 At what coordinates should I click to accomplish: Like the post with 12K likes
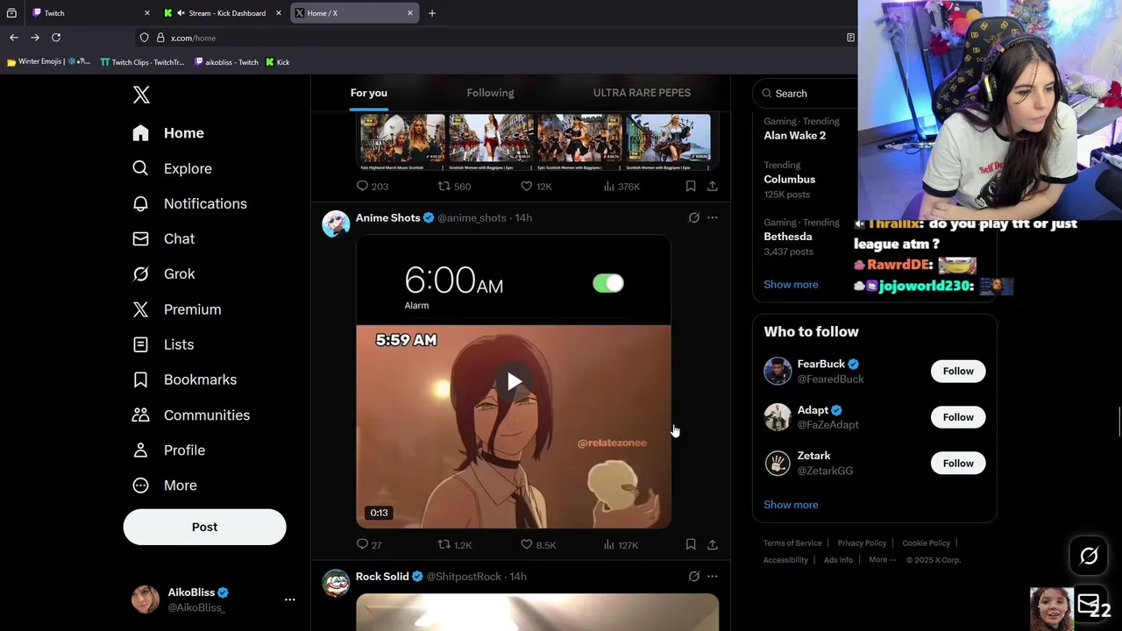(x=536, y=186)
